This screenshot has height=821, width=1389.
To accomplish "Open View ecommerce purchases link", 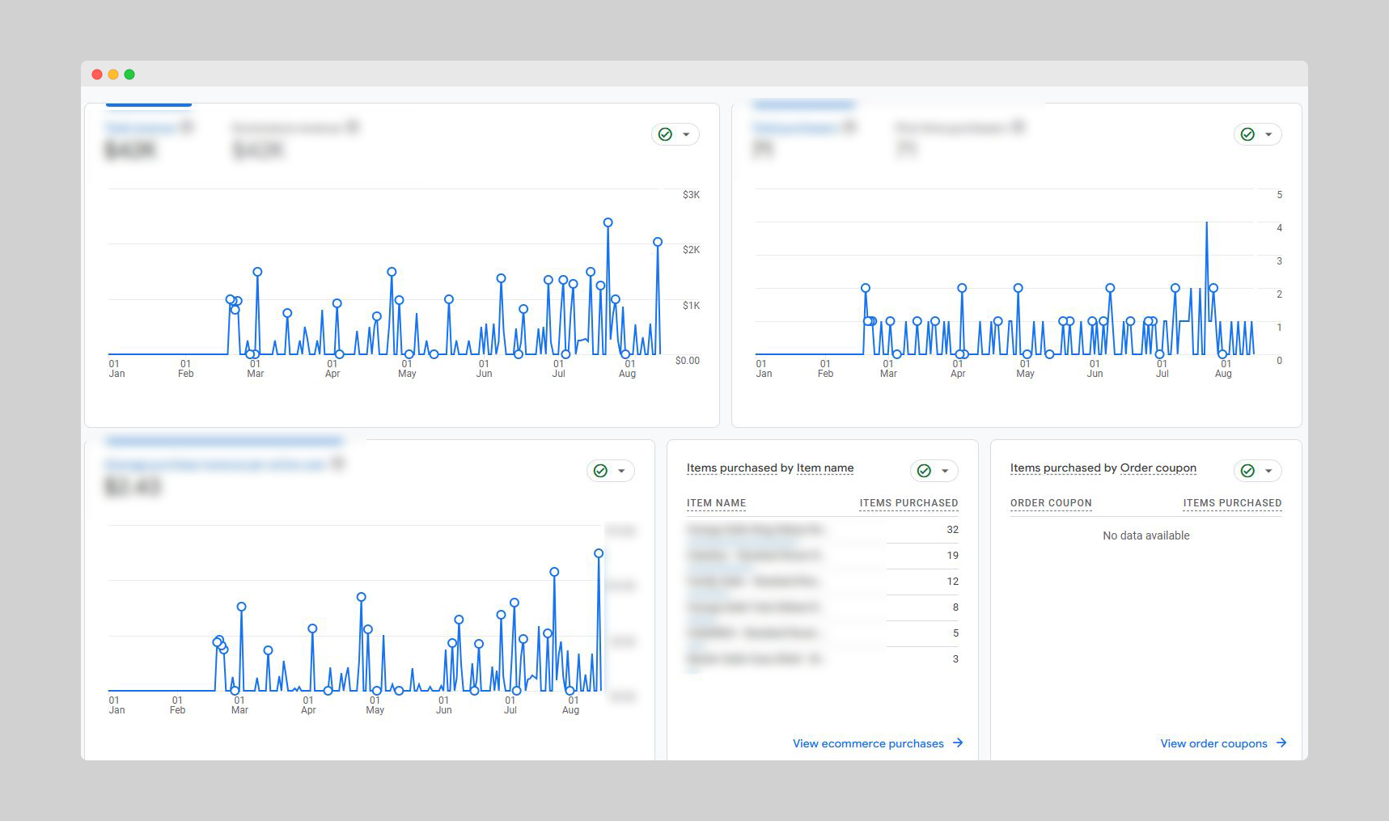I will pos(868,743).
